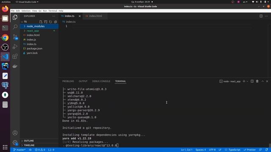The width and height of the screenshot is (271, 152).
Task: Open the Explorer view in activity bar
Action: tap(15, 17)
